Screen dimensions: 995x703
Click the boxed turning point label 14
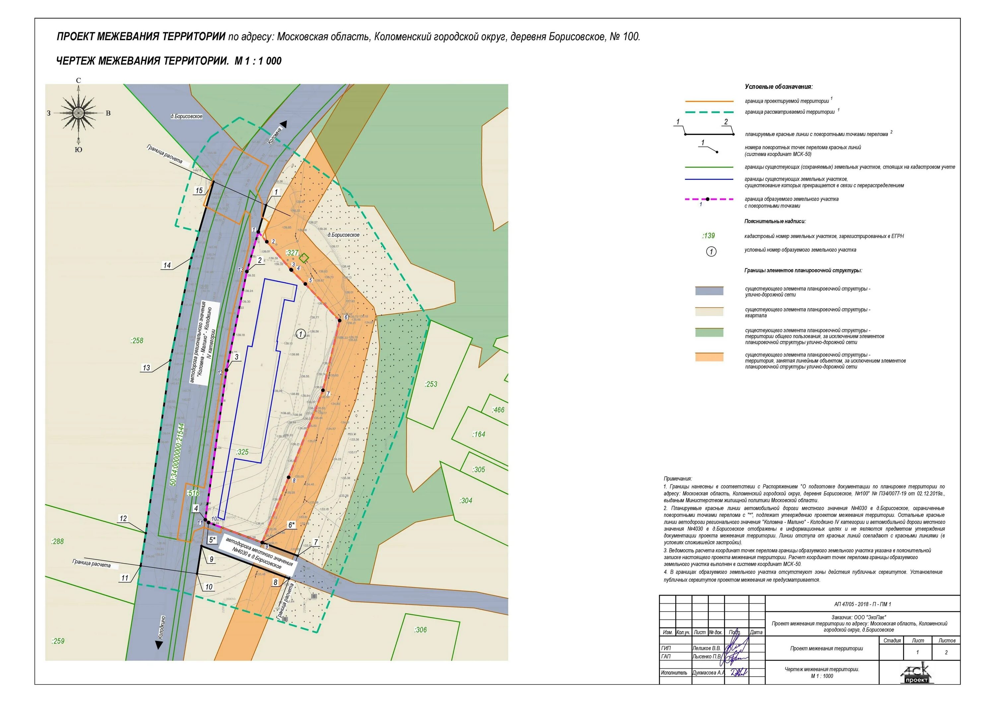(x=167, y=265)
